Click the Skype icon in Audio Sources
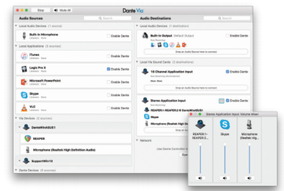284x191 pixels. click(24, 95)
